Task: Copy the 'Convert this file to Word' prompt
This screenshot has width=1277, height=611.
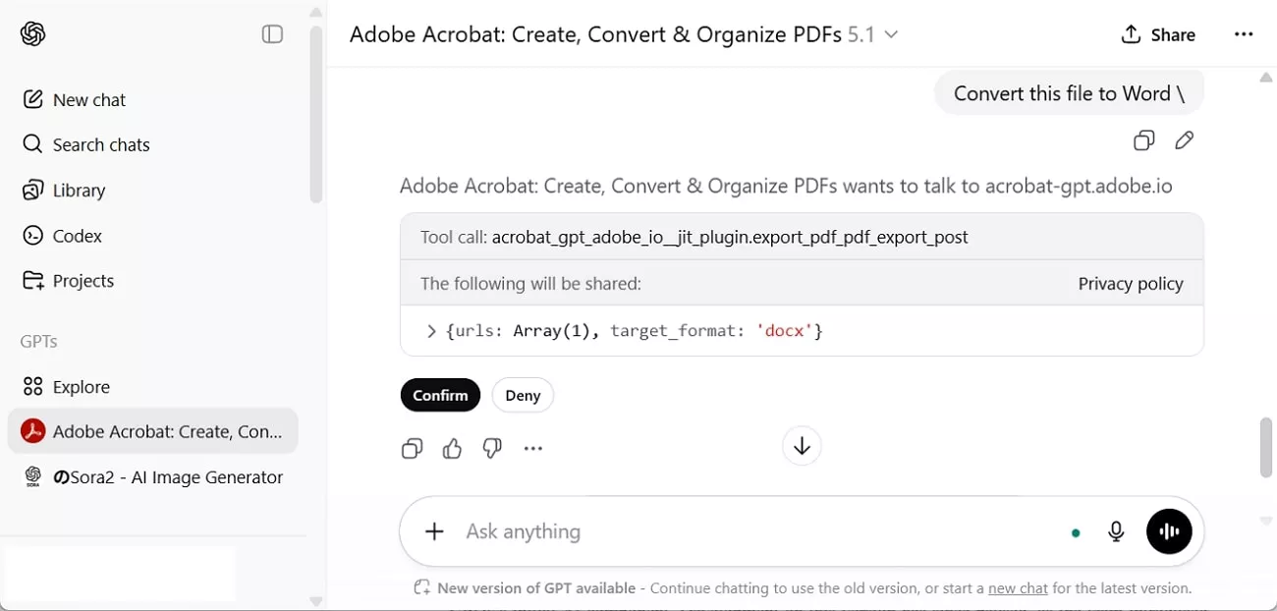Action: click(1143, 140)
